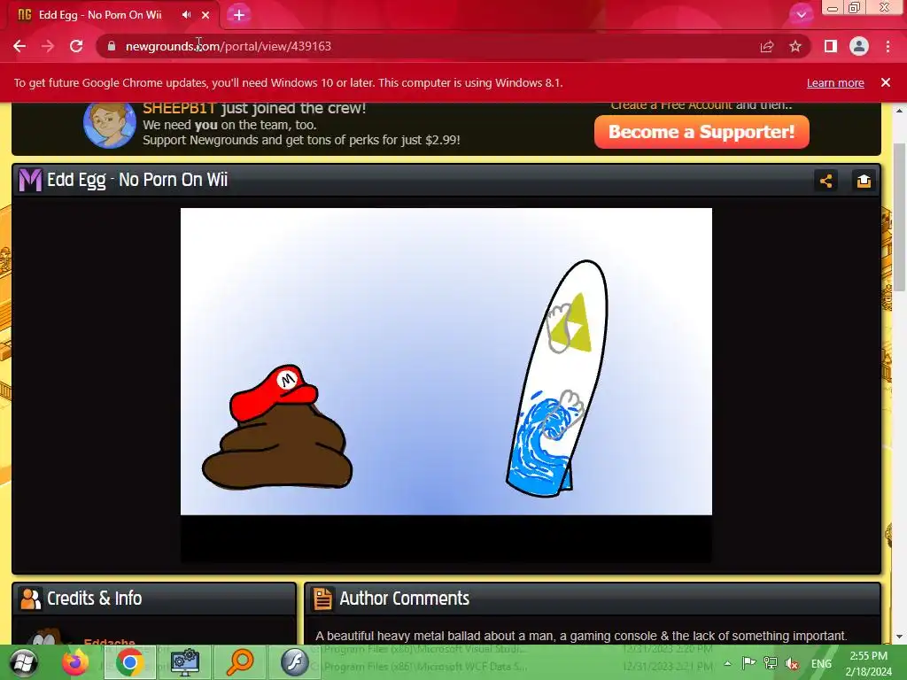
Task: Mute the tab via speaker icon
Action: (186, 15)
